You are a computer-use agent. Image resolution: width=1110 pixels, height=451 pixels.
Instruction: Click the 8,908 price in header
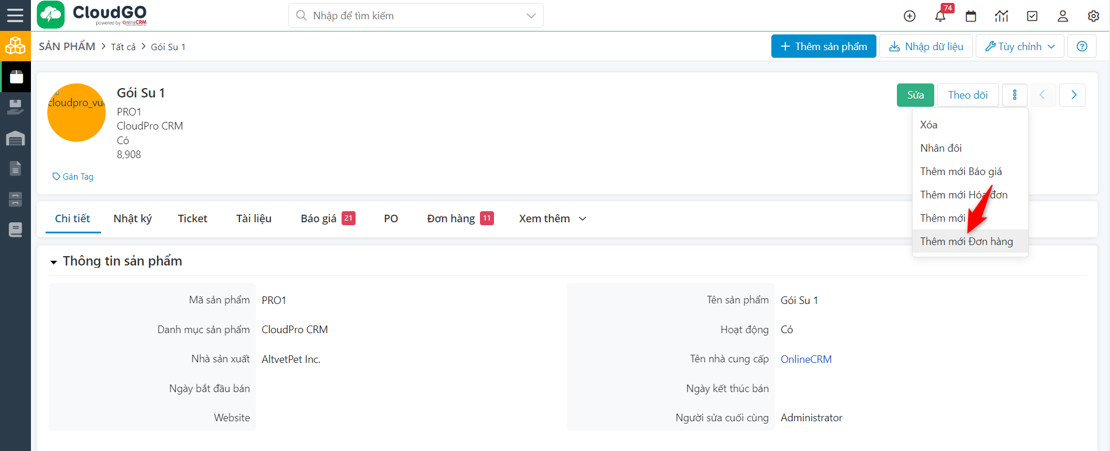[129, 155]
